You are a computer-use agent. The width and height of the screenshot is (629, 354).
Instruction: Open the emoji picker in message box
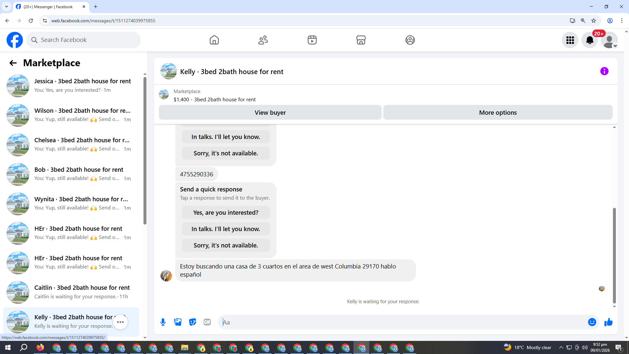(x=592, y=322)
